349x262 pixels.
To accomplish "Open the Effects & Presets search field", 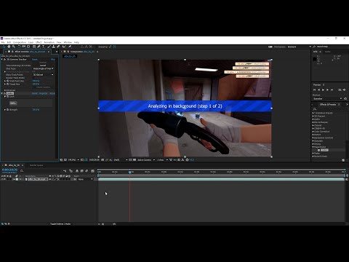I will pyautogui.click(x=329, y=109).
